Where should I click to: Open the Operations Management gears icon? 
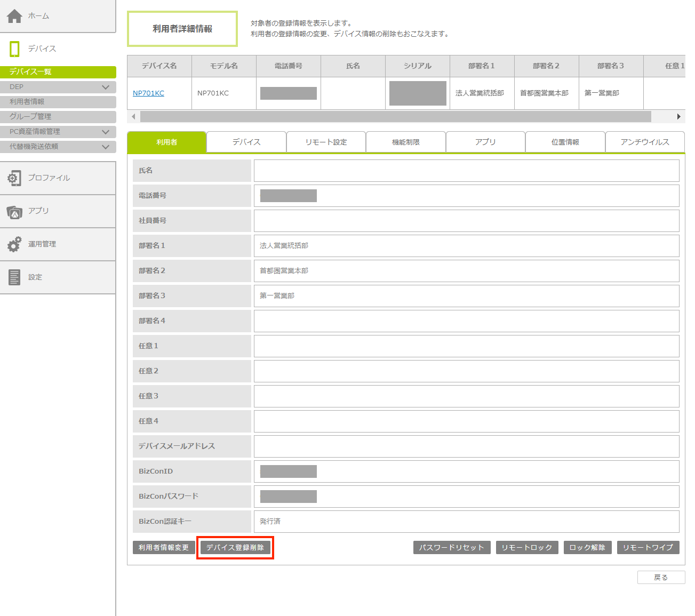(x=14, y=244)
